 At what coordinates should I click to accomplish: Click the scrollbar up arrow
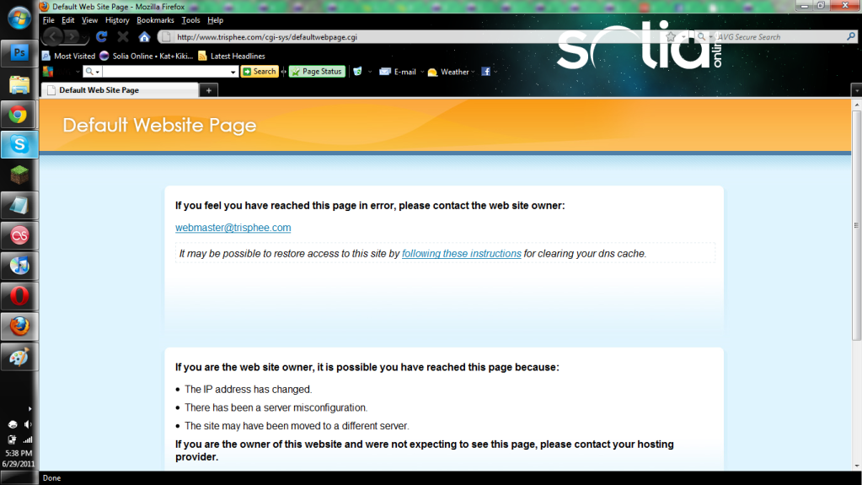coord(856,105)
